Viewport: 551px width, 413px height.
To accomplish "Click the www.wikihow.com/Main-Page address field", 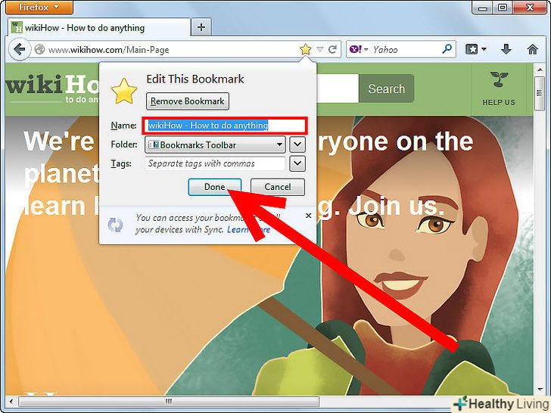I will (x=173, y=50).
